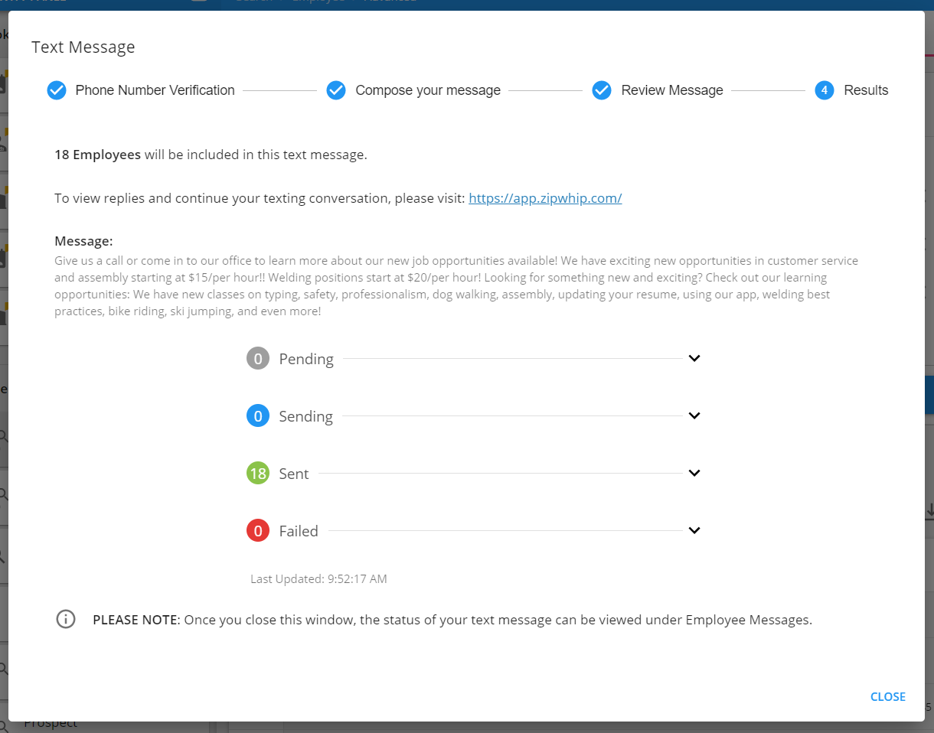Click the Text Message dialog title
934x733 pixels.
coord(83,47)
